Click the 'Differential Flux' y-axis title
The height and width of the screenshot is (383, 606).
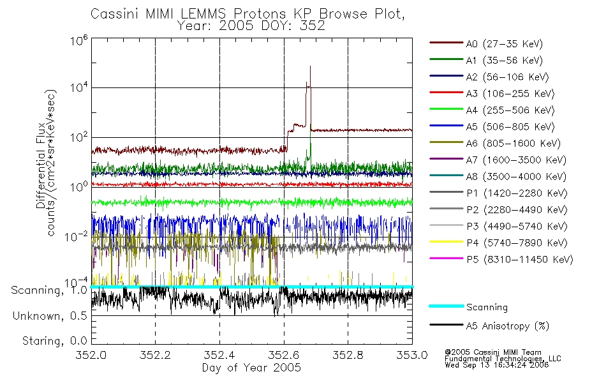[41, 165]
